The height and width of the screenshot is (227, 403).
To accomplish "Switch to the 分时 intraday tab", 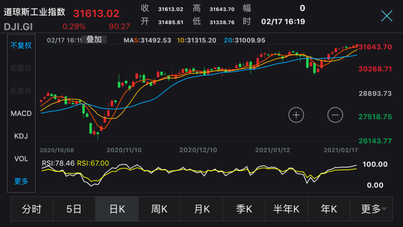I will (x=32, y=209).
